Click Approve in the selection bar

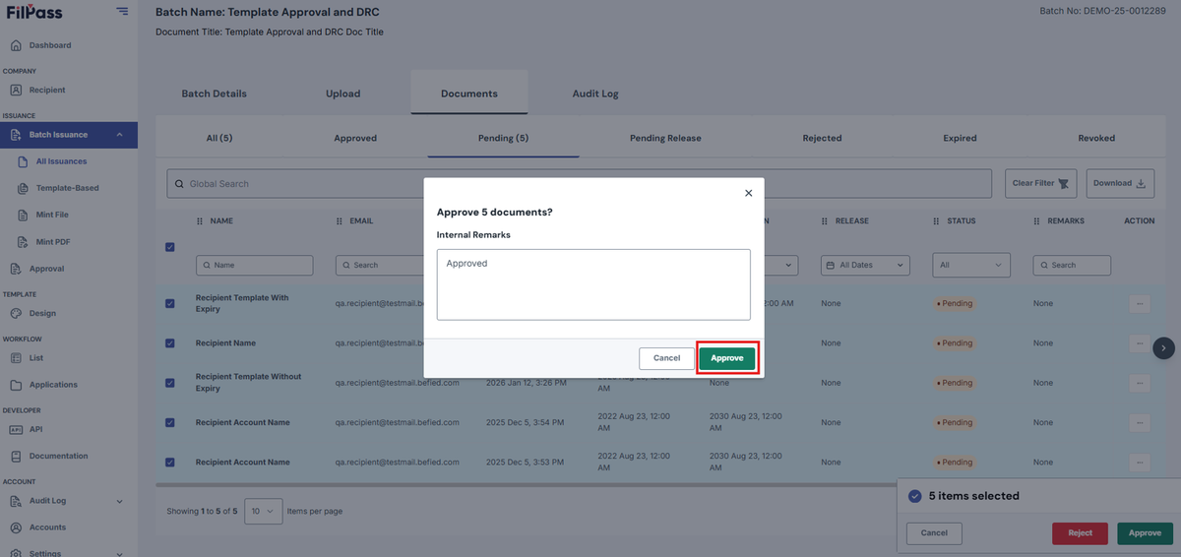(x=1145, y=533)
